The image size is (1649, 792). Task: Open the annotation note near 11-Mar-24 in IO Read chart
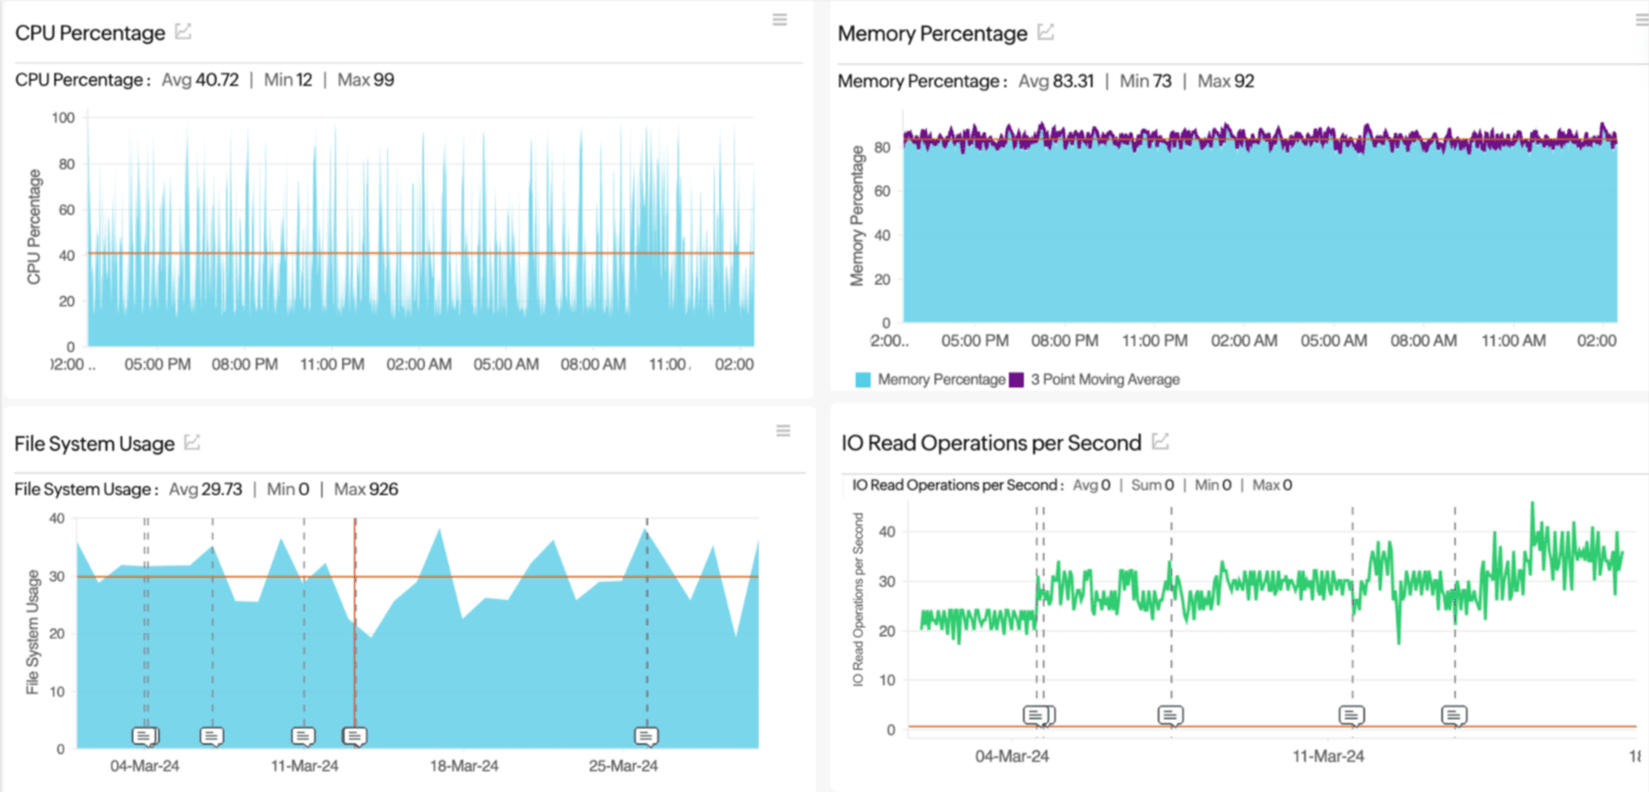1351,715
